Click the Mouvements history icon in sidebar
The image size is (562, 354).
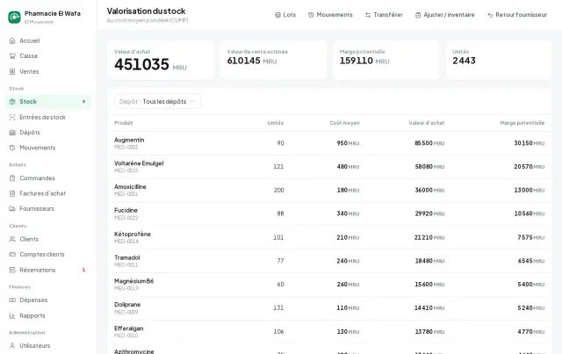pos(12,148)
